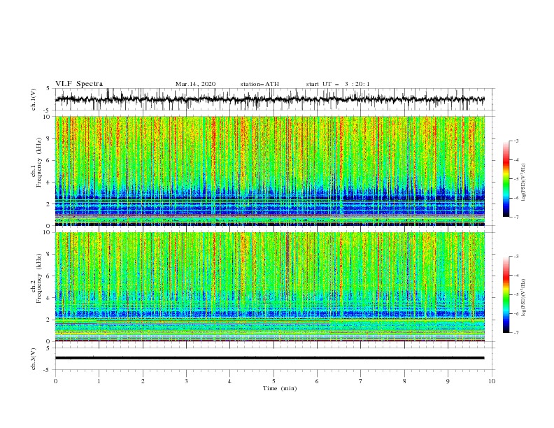Click the "-6" tick on ch.2 colorbar
This screenshot has height=428, width=554.
pos(516,313)
